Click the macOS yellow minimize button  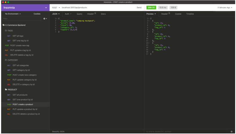point(6,2)
